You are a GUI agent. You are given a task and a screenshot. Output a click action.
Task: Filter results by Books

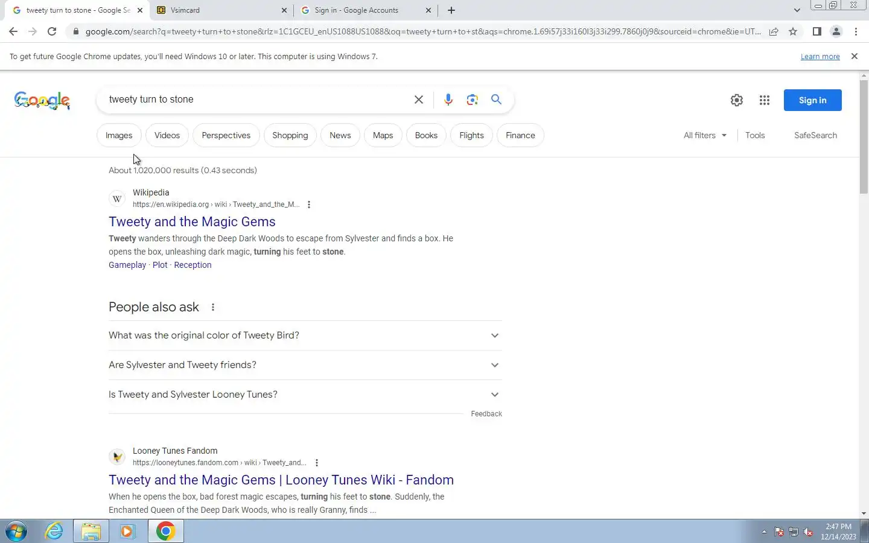pos(426,135)
